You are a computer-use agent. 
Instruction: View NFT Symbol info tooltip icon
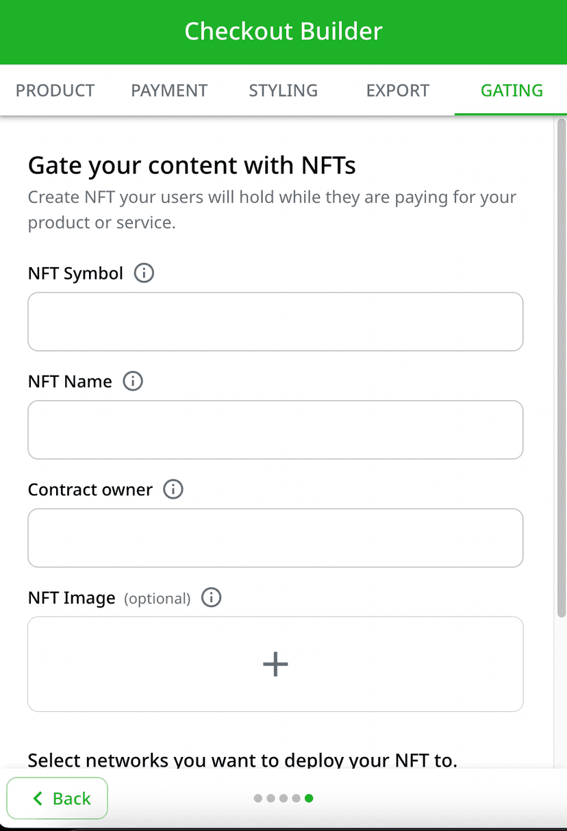tap(143, 273)
